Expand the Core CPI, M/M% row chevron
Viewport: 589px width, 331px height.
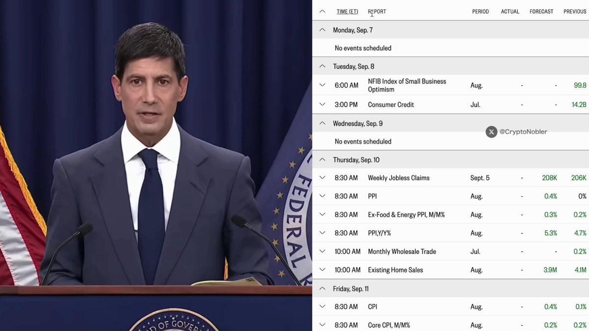322,325
